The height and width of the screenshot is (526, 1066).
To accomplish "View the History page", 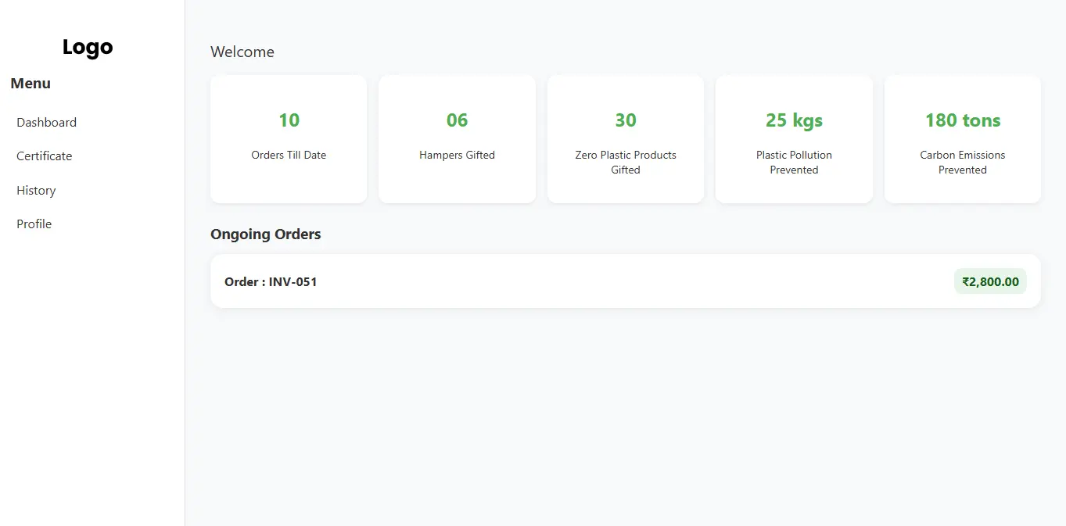I will click(36, 190).
